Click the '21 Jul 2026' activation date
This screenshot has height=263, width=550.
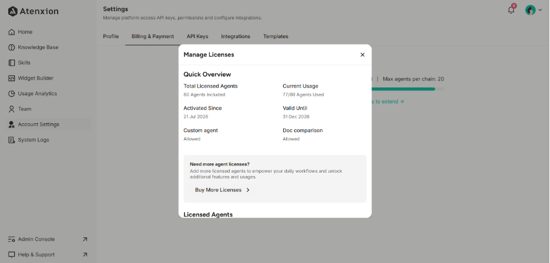[x=196, y=117]
